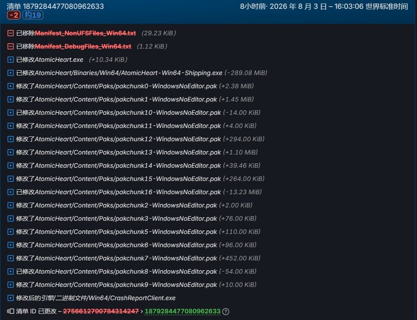Click modified icon beside pakchunk11 row
The image size is (417, 320).
click(x=10, y=126)
